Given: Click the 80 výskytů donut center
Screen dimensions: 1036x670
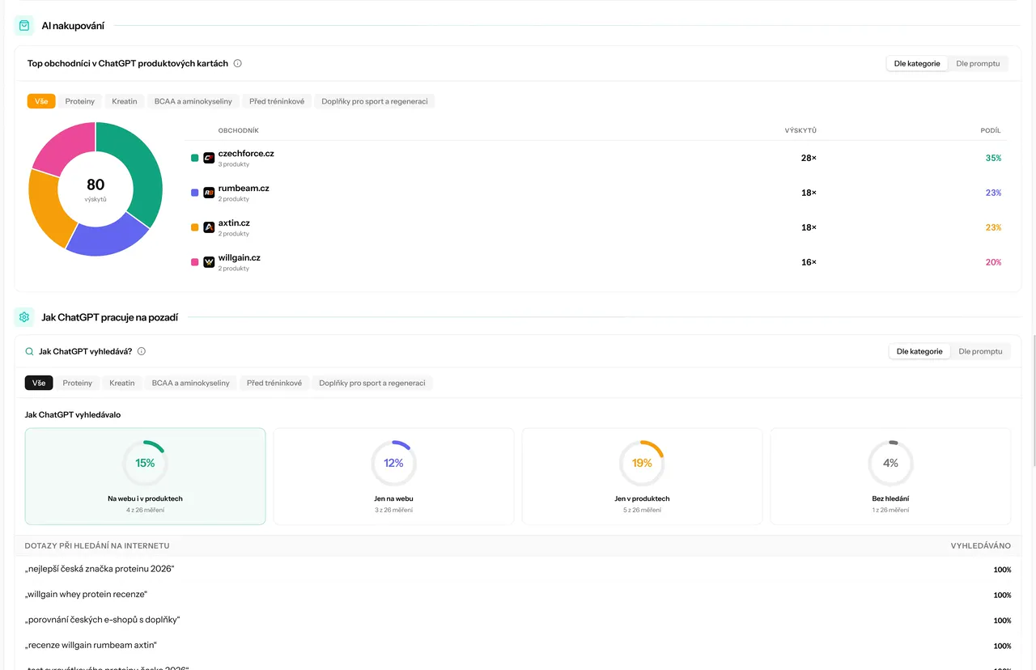Looking at the screenshot, I should coord(96,189).
